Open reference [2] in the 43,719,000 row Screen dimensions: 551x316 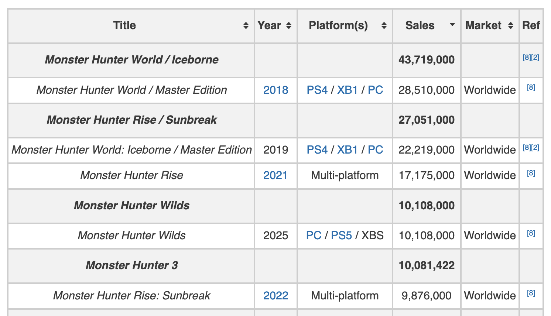[535, 58]
